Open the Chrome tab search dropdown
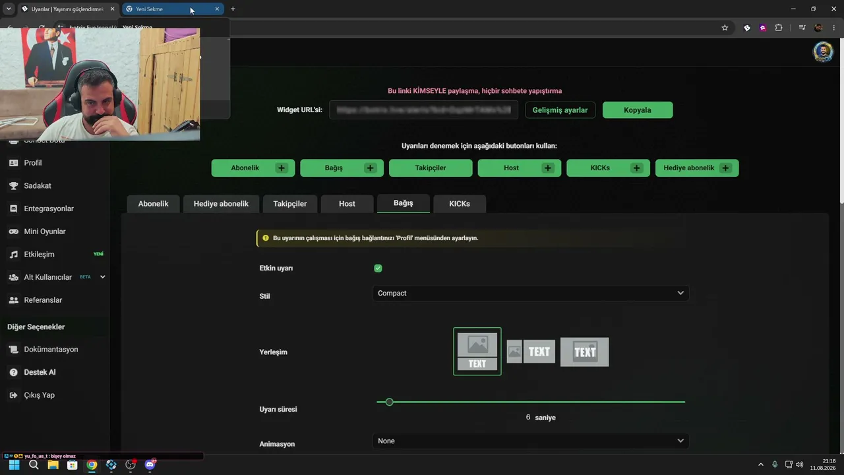Viewport: 844px width, 475px height. click(x=9, y=9)
